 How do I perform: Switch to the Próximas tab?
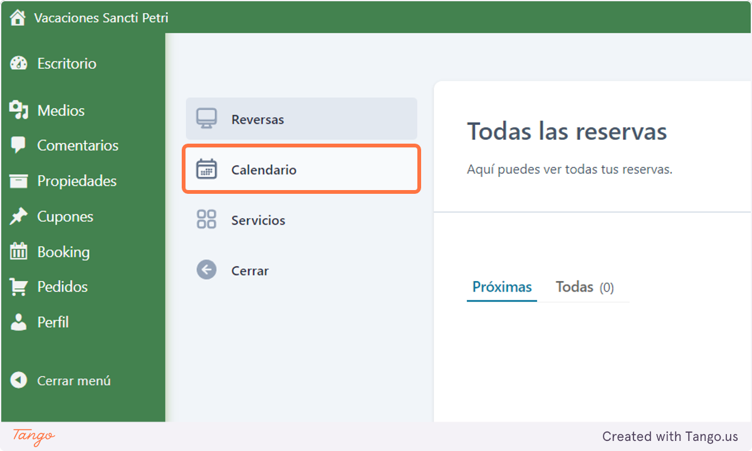[502, 287]
